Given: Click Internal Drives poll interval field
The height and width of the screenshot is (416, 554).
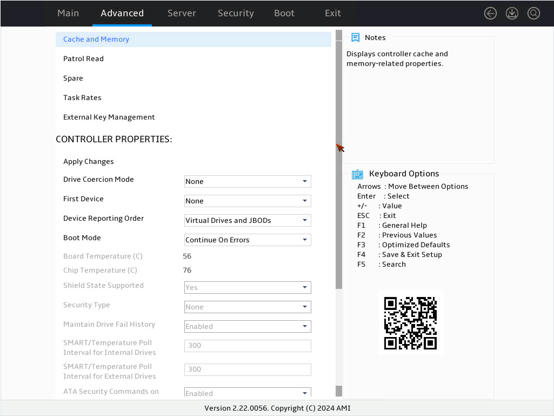Looking at the screenshot, I should pyautogui.click(x=248, y=346).
